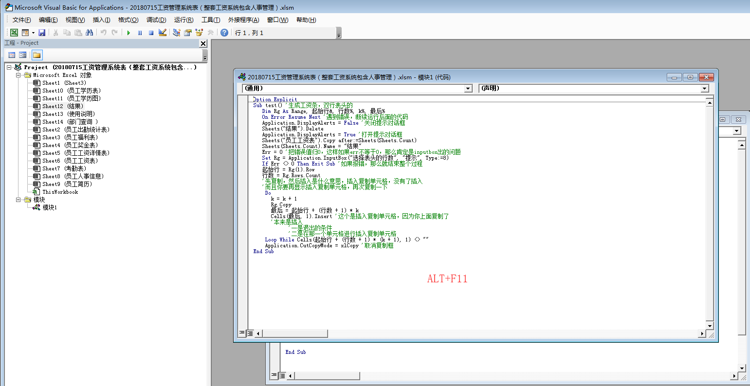This screenshot has height=386, width=750.
Task: Select Sheet7 (考勤表) tree item
Action: 64,168
